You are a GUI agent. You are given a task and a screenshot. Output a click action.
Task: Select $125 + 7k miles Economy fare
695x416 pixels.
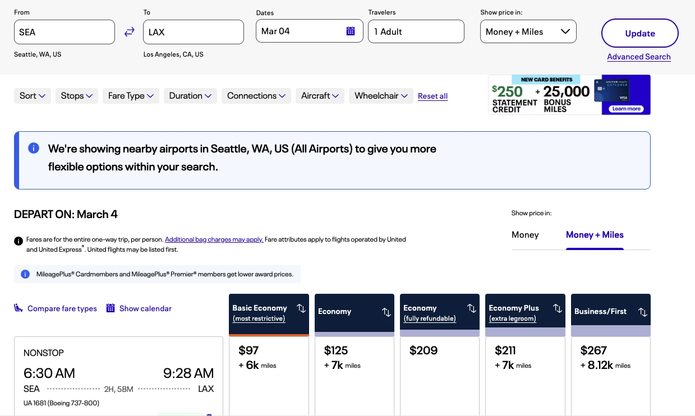pos(355,376)
